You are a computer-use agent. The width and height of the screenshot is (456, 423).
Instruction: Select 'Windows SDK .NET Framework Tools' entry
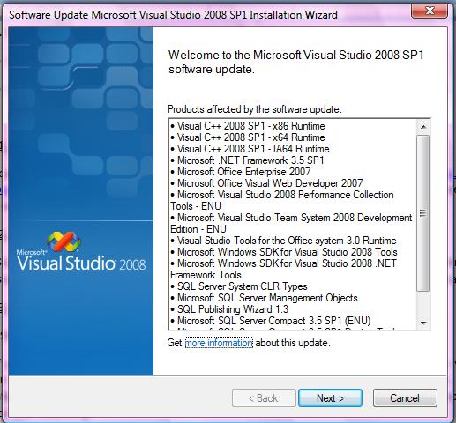click(284, 269)
